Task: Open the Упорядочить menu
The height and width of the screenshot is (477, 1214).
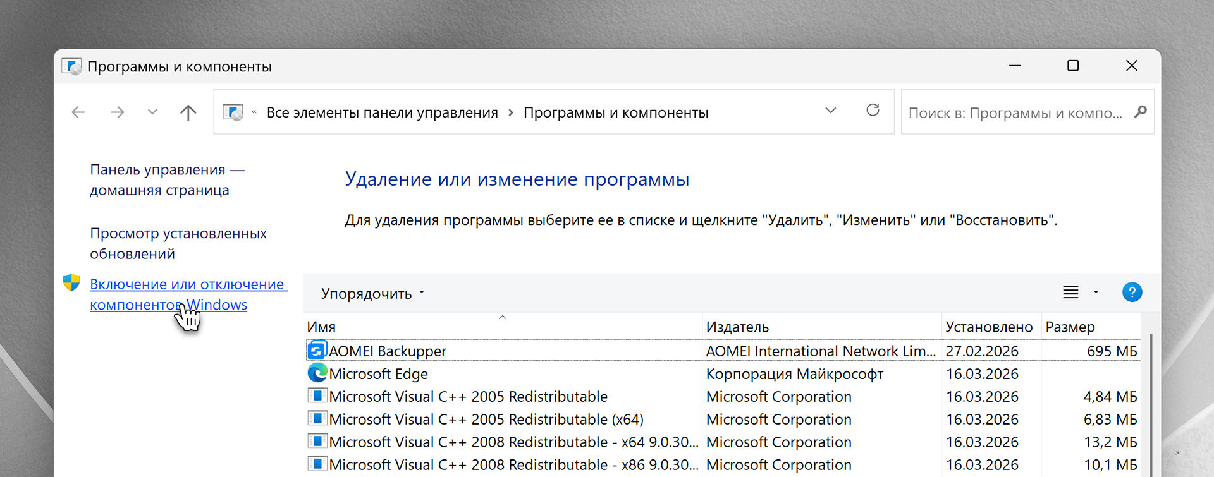Action: pos(372,294)
